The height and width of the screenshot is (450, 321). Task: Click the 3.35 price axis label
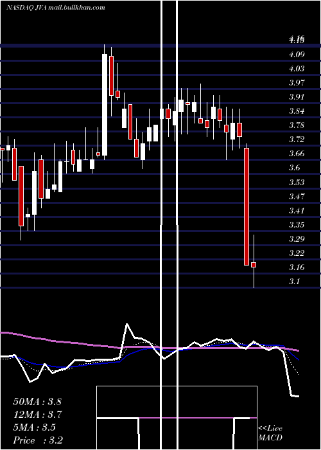297,225
